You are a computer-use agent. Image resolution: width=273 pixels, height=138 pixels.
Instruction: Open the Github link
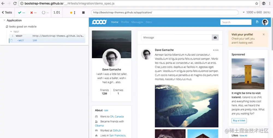pyautogui.click(x=117, y=130)
